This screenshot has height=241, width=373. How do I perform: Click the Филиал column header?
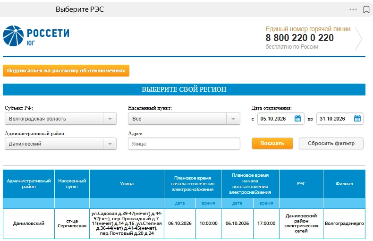344,184
